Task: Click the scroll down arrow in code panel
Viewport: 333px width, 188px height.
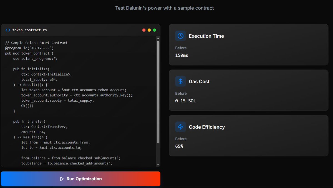Action: point(158,164)
